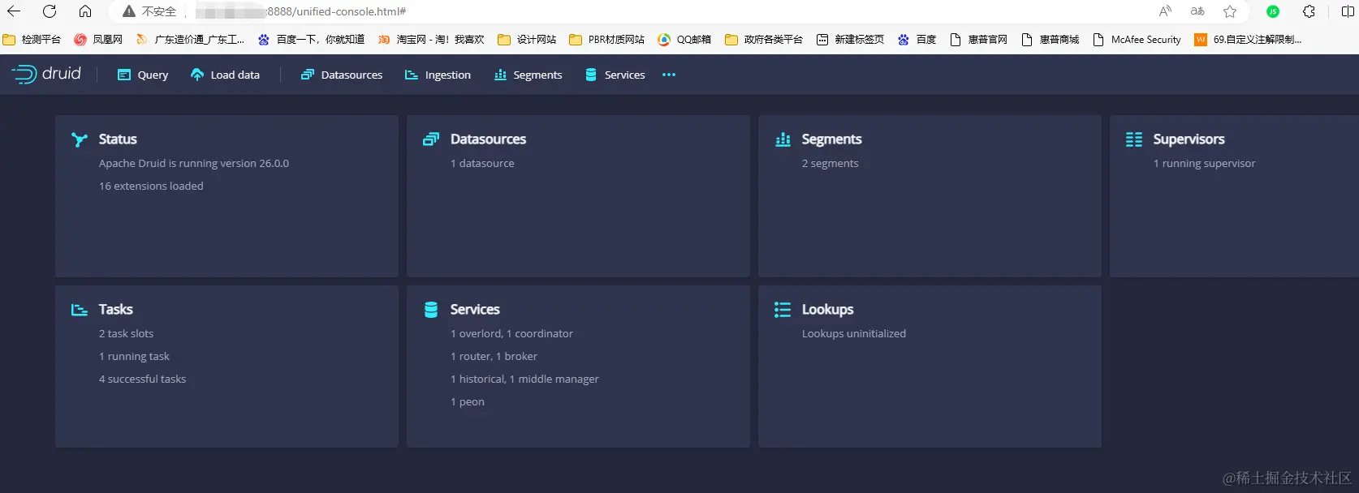Screen dimensions: 1359x493
Task: Click 'Apache Druid is running version 26.0.0'
Action: pos(193,163)
